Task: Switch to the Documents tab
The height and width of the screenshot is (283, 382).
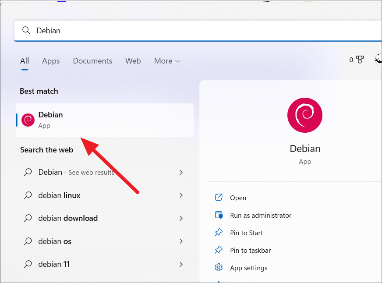Action: coord(92,61)
